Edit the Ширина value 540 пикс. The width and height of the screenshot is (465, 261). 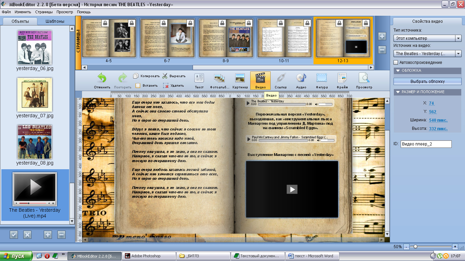pyautogui.click(x=438, y=120)
